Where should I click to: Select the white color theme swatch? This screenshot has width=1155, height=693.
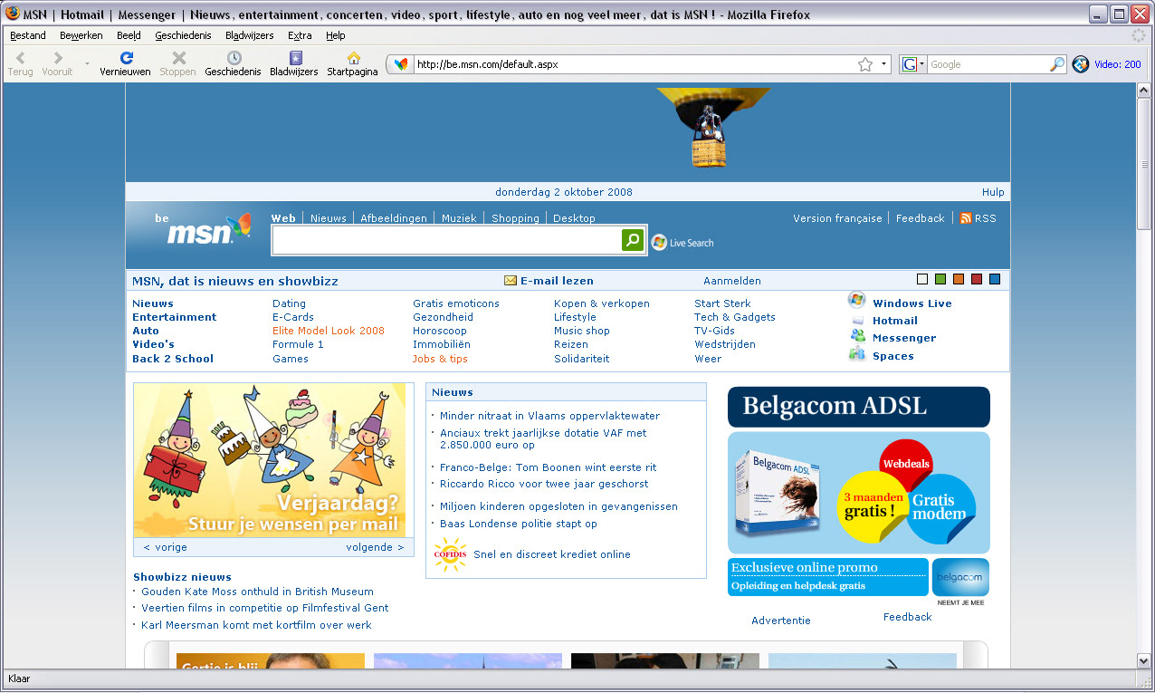(922, 279)
